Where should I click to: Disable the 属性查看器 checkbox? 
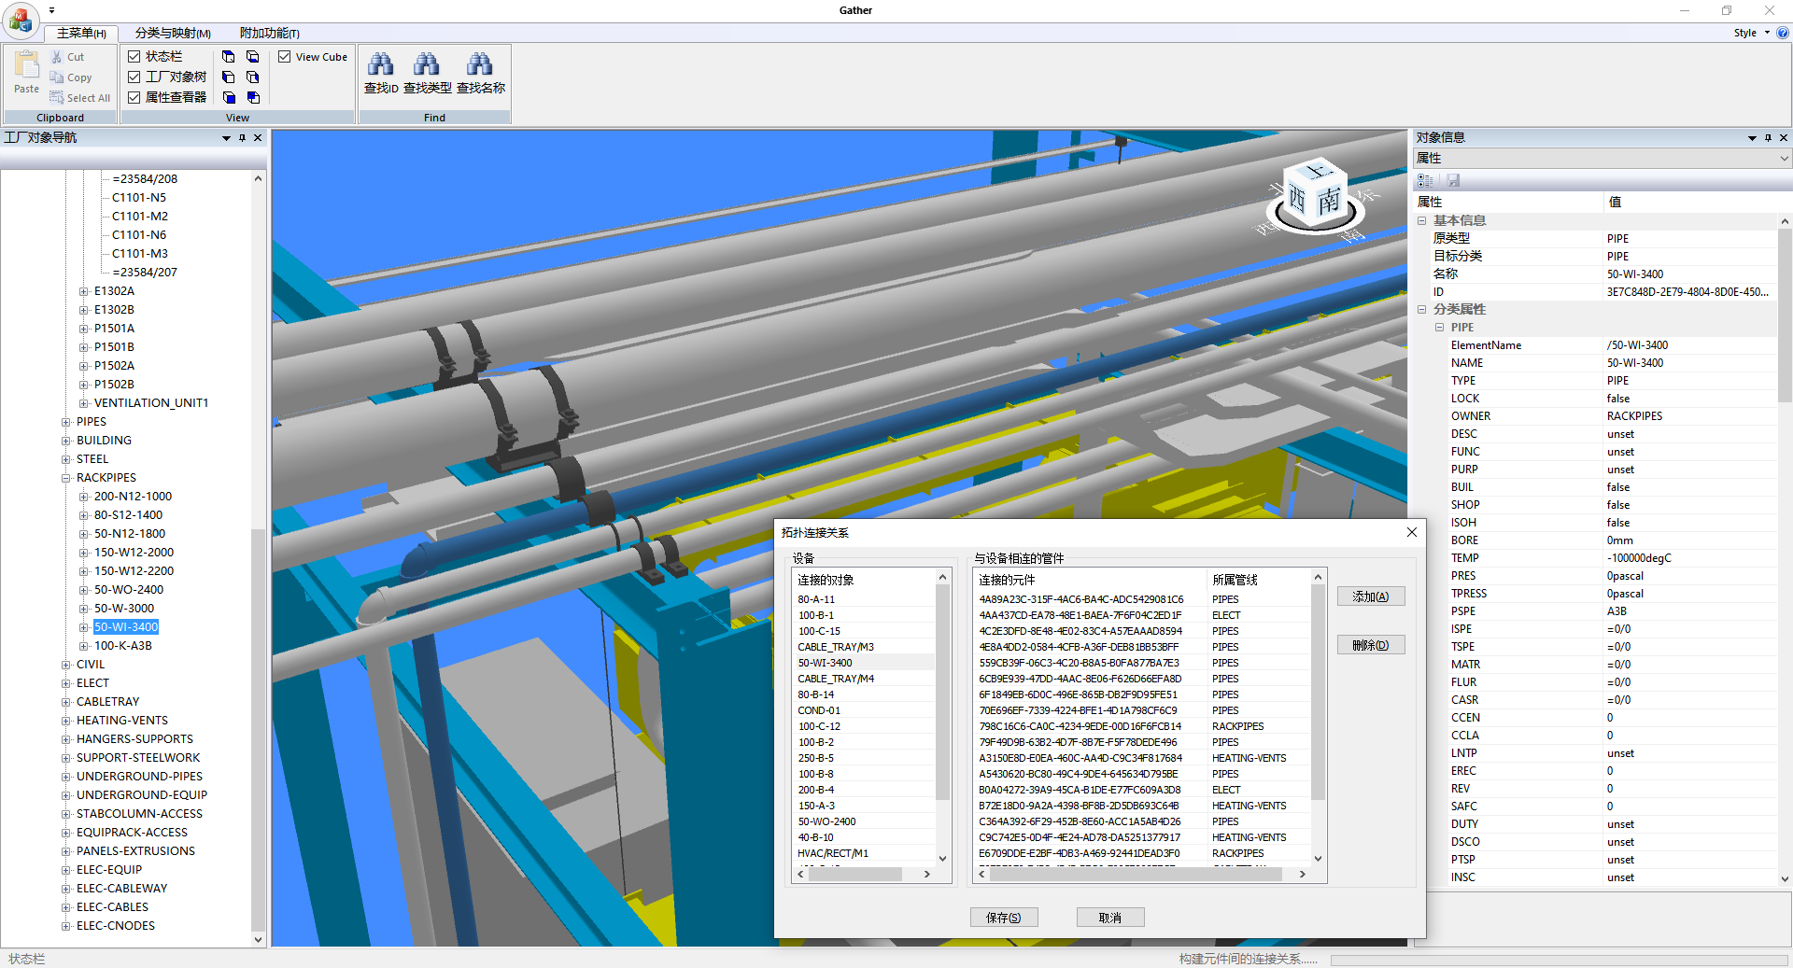[x=134, y=97]
